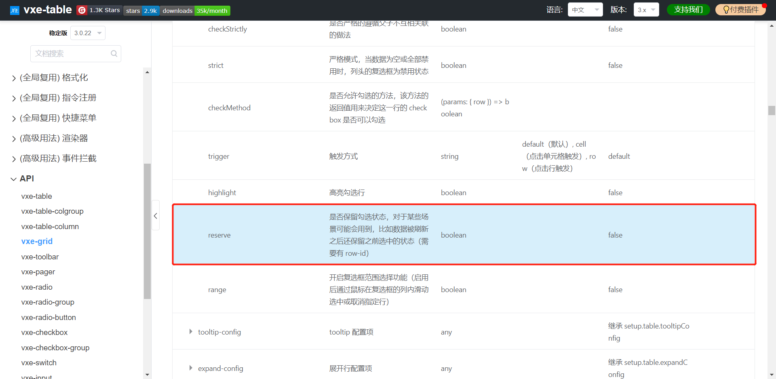The image size is (776, 379).
Task: Click the 文档搜索 search input field
Action: [69, 53]
